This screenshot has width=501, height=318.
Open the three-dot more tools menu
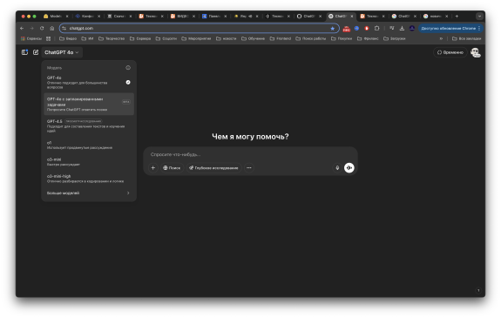[x=249, y=167]
